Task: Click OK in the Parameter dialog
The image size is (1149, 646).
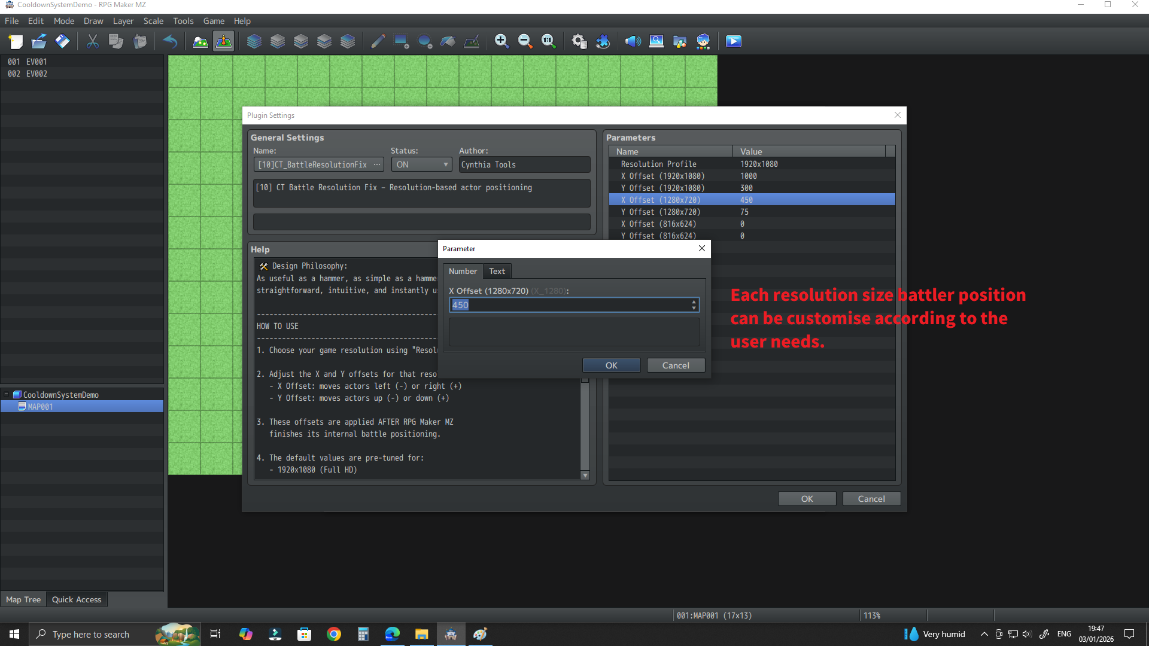Action: coord(611,365)
